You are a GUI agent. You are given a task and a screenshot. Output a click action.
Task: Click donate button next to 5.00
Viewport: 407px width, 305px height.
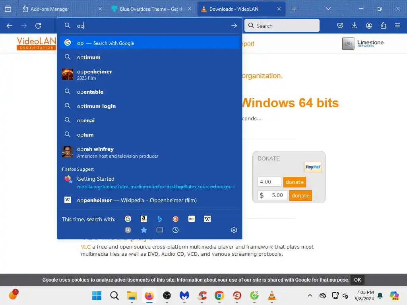[x=300, y=195]
